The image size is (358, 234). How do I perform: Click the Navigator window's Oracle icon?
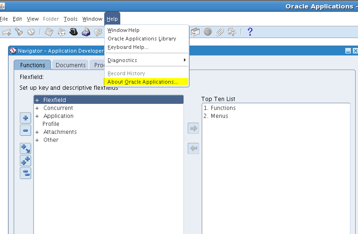(x=13, y=51)
